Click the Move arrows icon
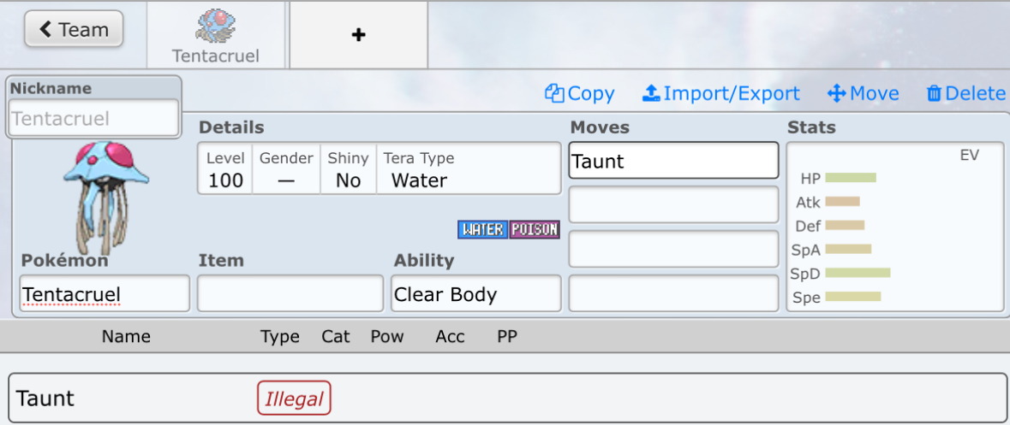The height and width of the screenshot is (425, 1010). coord(837,94)
